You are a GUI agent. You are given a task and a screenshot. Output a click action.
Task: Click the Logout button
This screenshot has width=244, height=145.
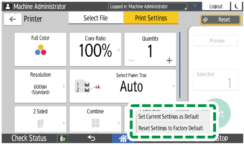click(216, 6)
